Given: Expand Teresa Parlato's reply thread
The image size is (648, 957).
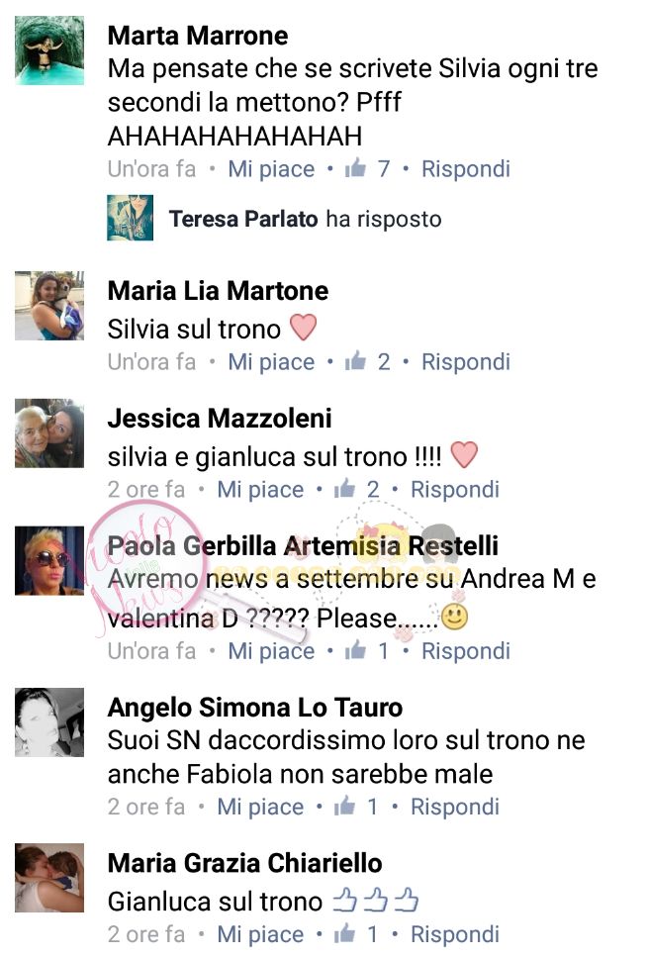Looking at the screenshot, I should 305,219.
